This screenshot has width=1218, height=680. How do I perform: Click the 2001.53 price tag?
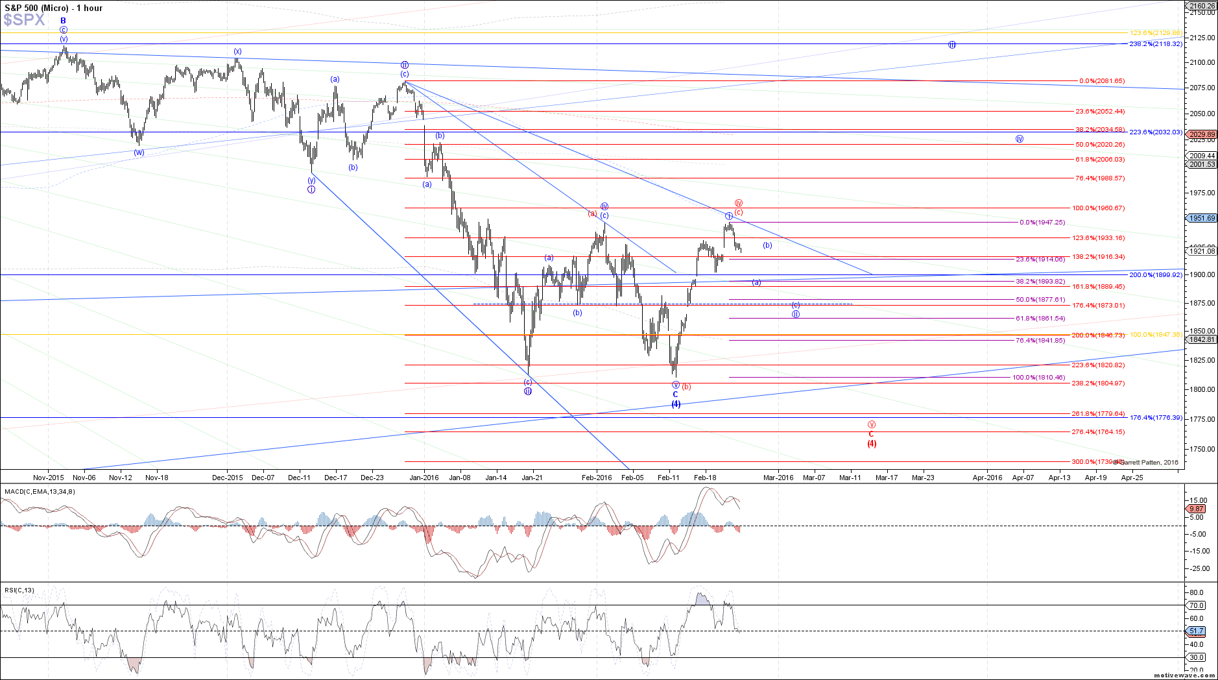point(1202,164)
